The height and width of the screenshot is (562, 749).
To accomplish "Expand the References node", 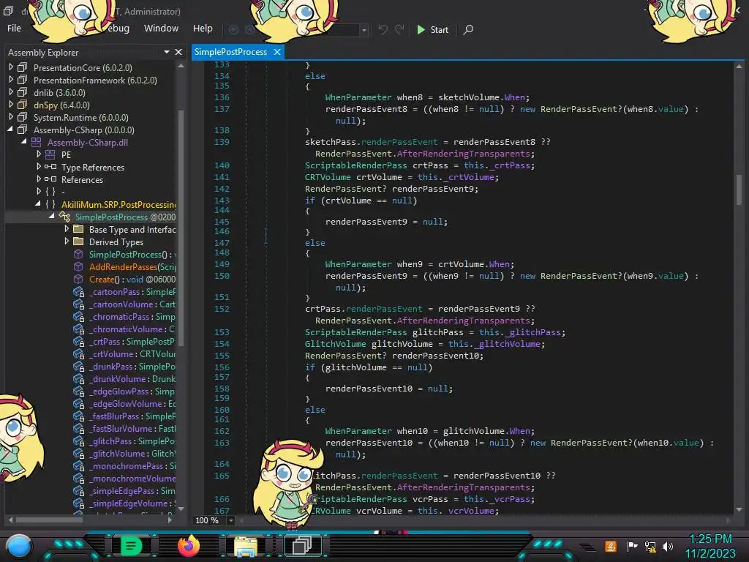I will click(39, 179).
